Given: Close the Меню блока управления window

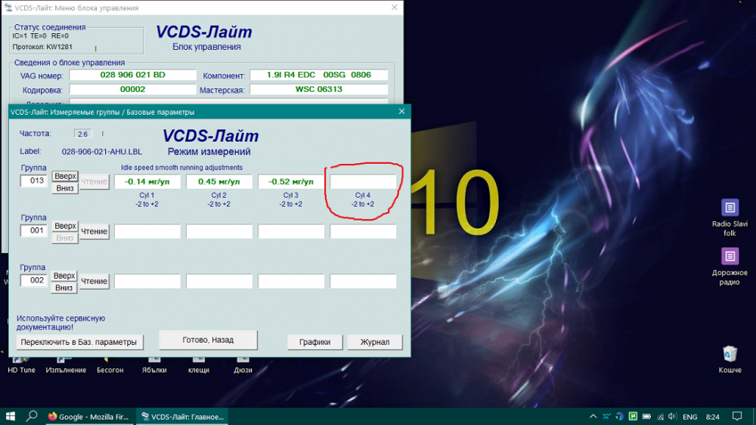Looking at the screenshot, I should click(x=395, y=8).
